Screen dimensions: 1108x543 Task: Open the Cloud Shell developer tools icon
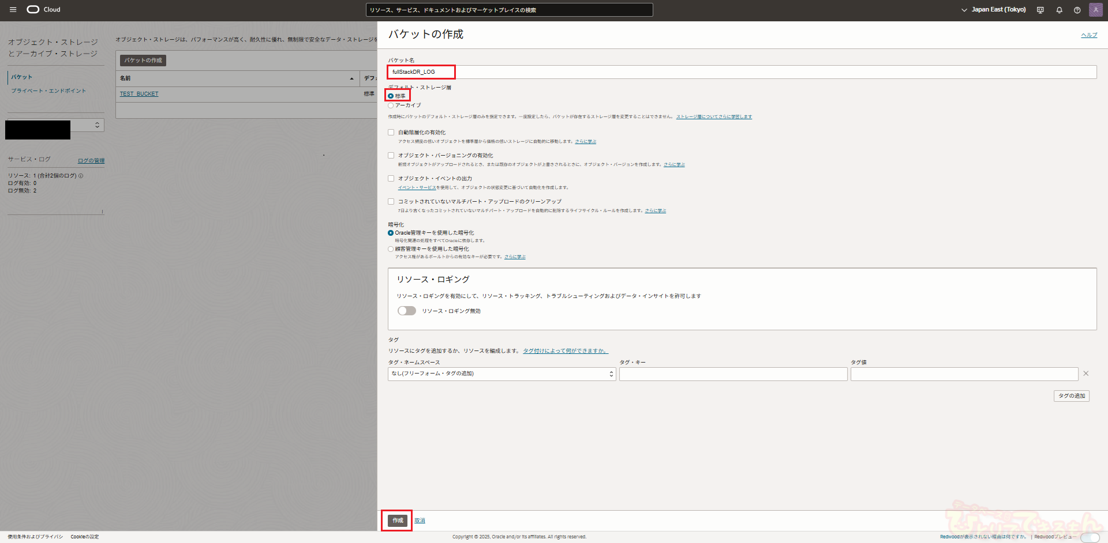[x=1040, y=10]
